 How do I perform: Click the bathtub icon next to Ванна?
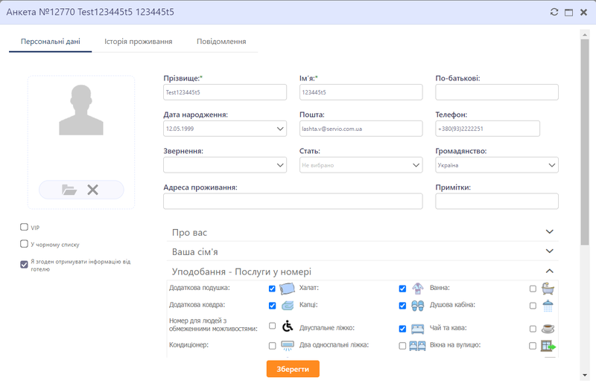548,289
